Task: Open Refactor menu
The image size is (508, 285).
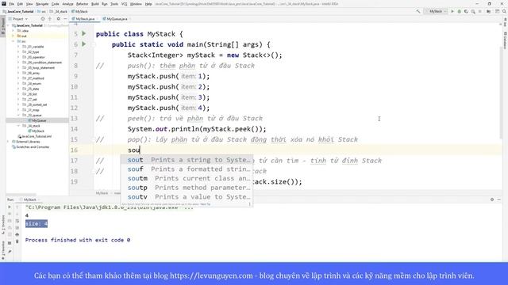Action: click(82, 4)
